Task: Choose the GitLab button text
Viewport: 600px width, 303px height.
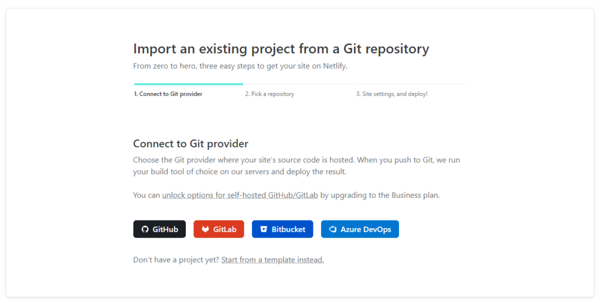Action: [x=225, y=229]
